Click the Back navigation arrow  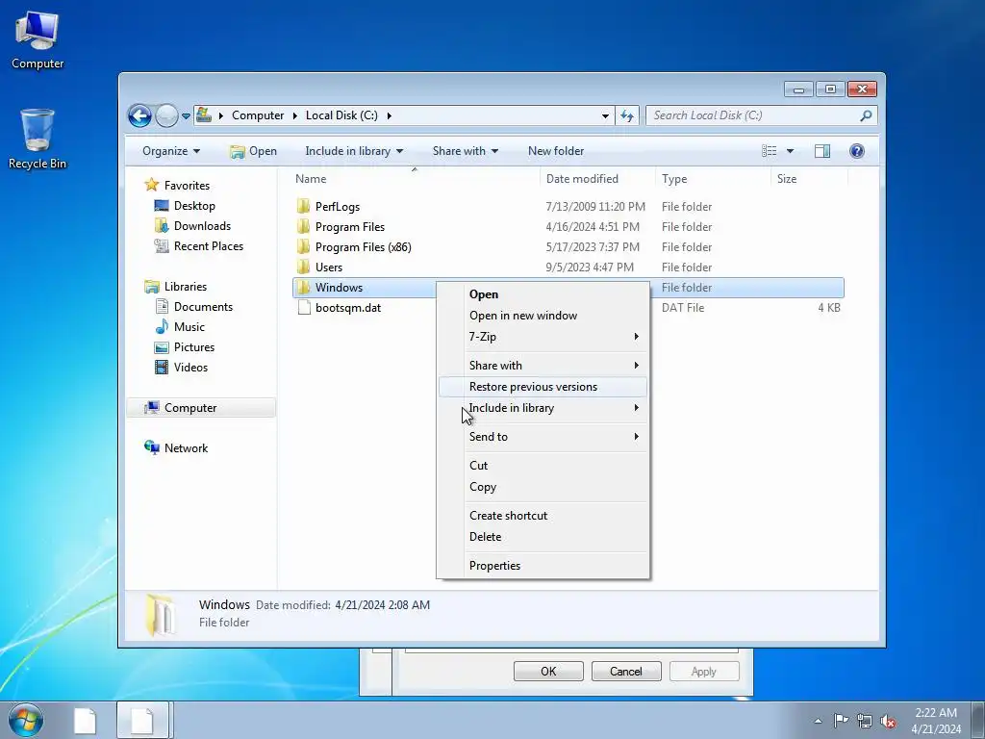click(x=139, y=115)
